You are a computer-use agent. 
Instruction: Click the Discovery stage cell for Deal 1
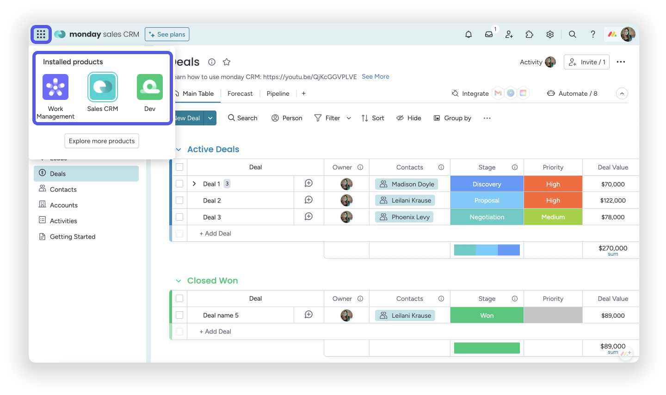[487, 184]
